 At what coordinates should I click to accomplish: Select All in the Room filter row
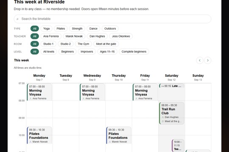pyautogui.click(x=35, y=44)
